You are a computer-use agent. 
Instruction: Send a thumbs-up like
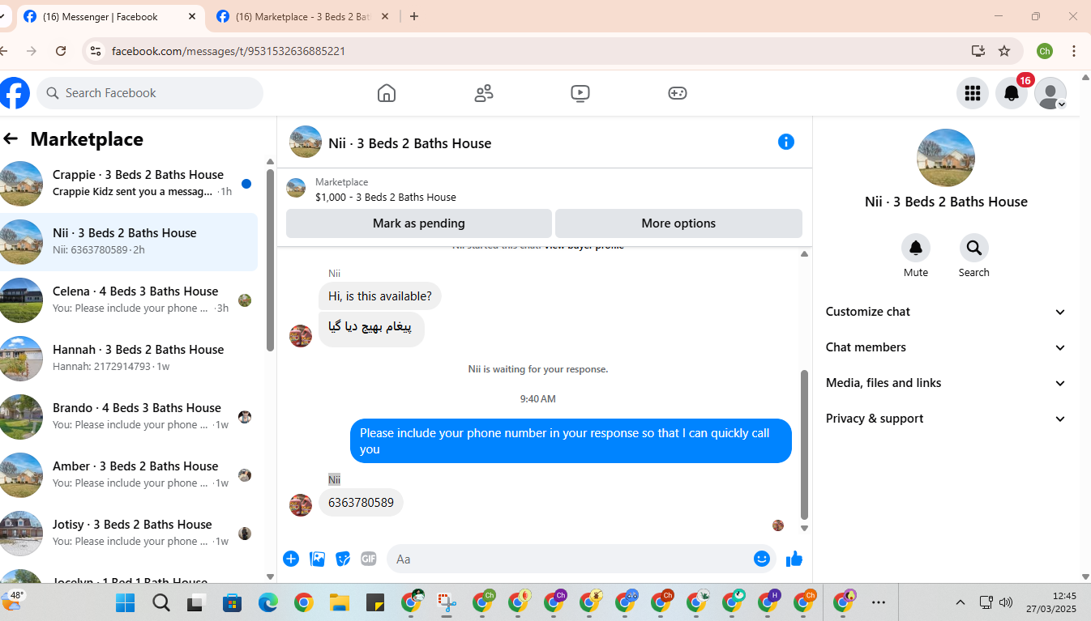pyautogui.click(x=794, y=559)
